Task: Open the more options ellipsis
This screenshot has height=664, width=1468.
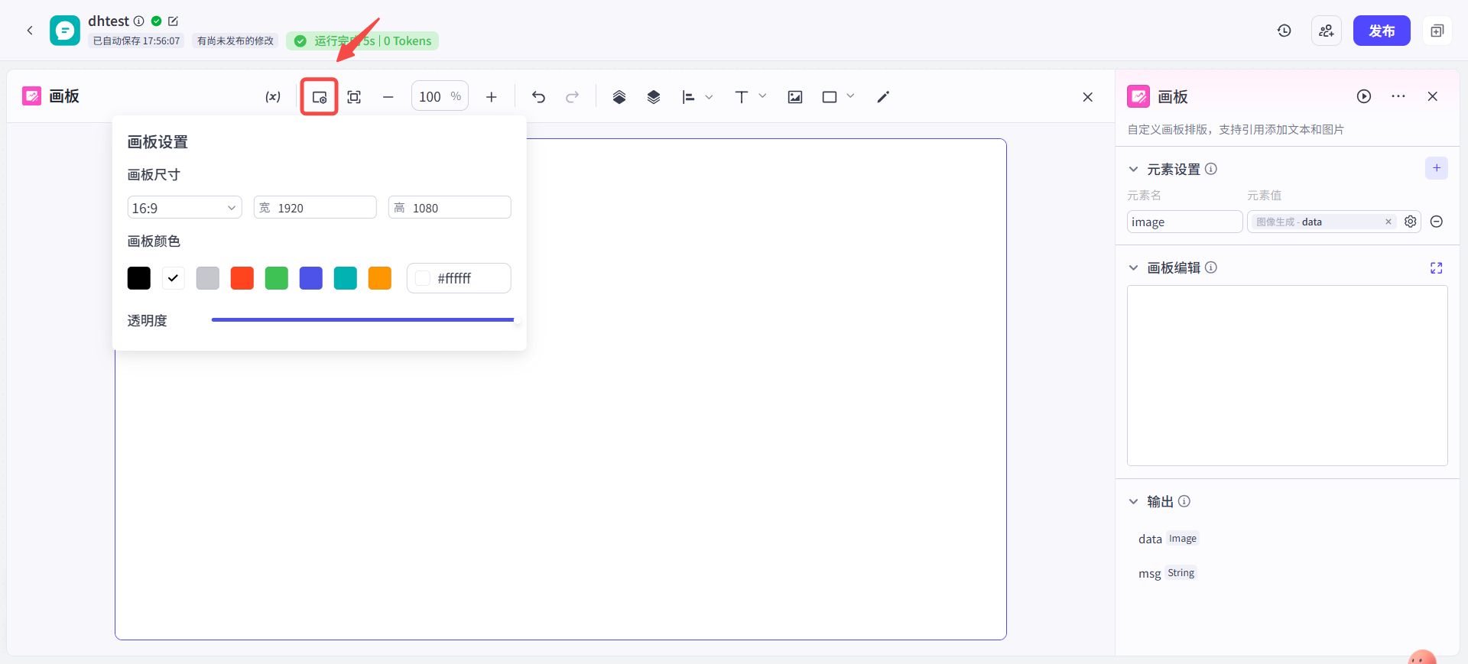Action: [x=1398, y=96]
